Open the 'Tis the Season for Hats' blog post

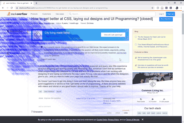tap(151, 38)
